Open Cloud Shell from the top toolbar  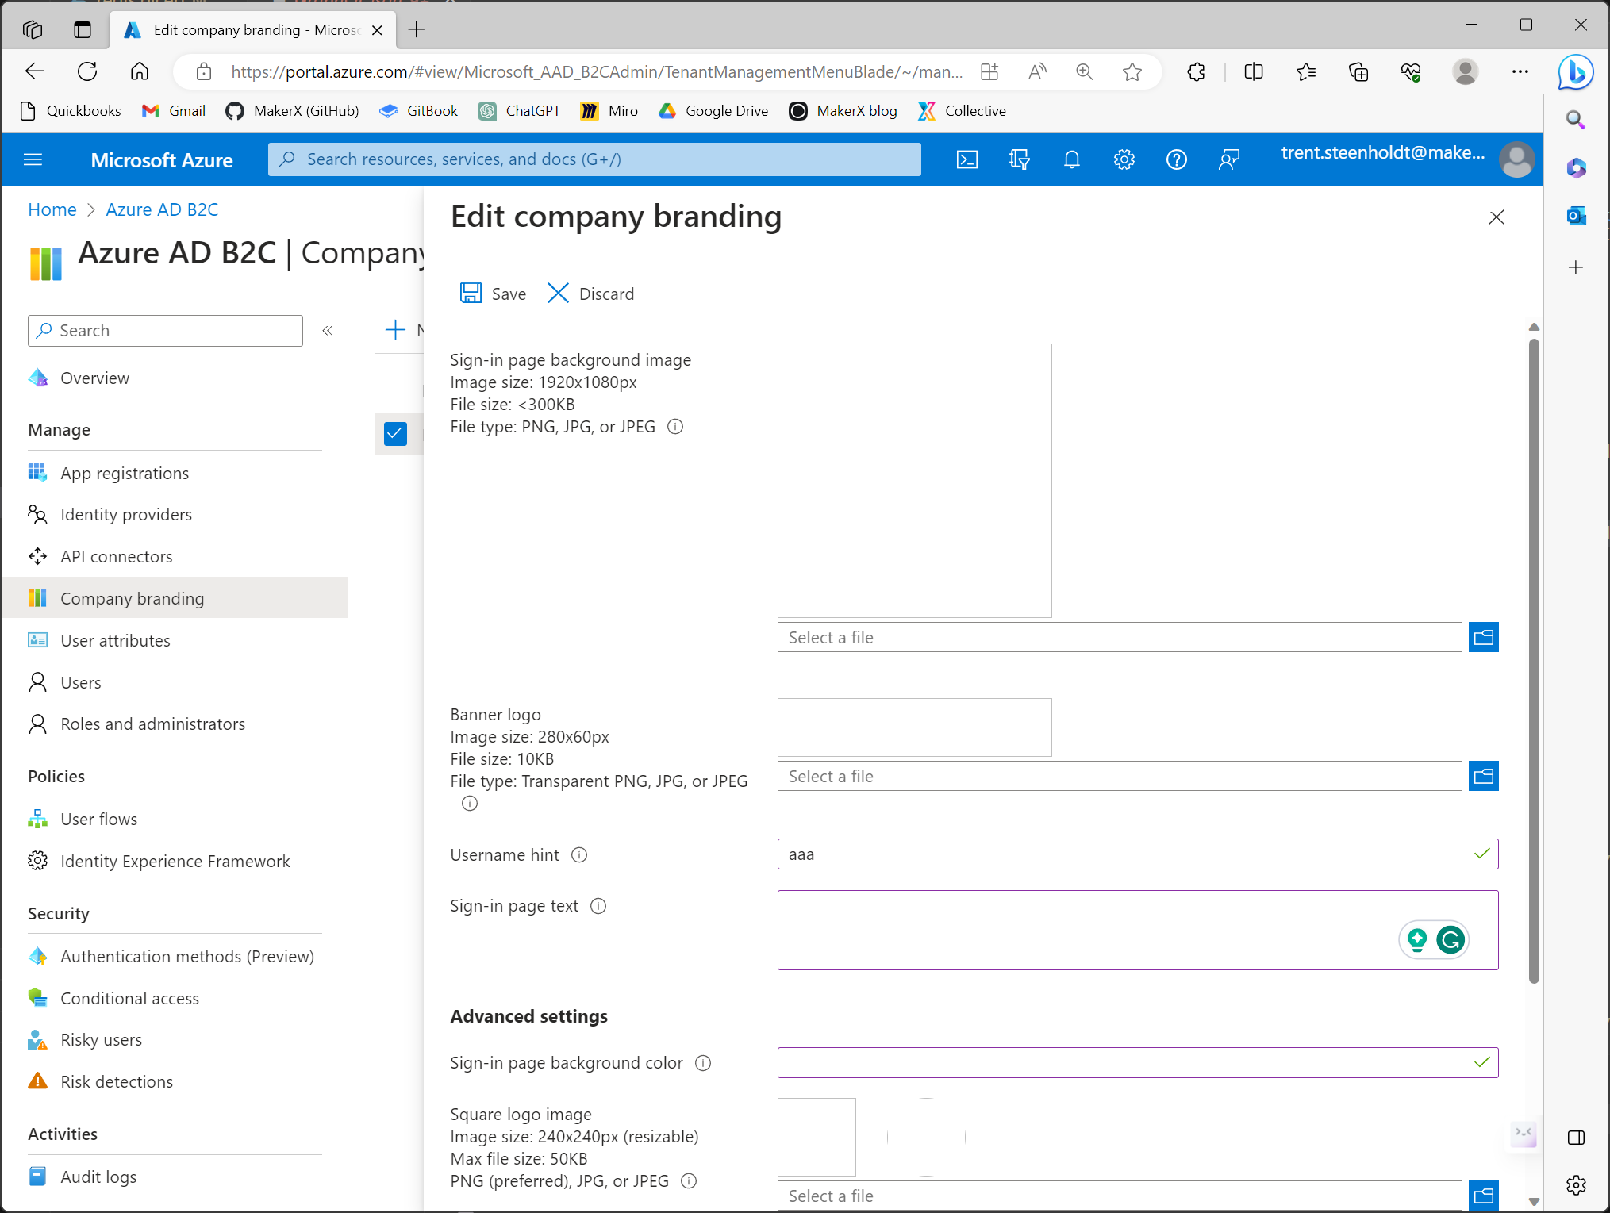[967, 159]
